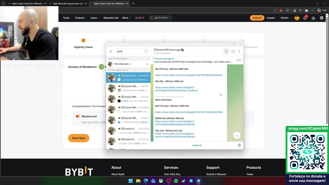Open Telegram hamburger menu
Viewport: 329px width, 185px height.
point(111,51)
